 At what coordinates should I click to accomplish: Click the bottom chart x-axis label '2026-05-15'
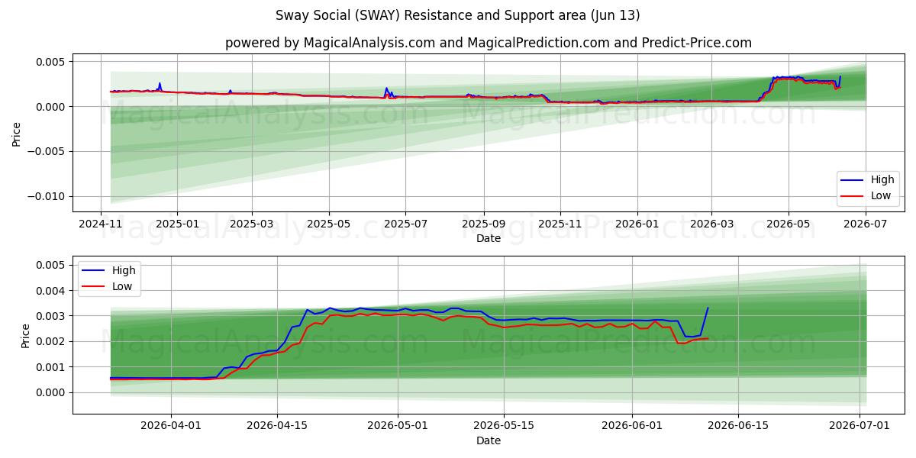click(504, 426)
